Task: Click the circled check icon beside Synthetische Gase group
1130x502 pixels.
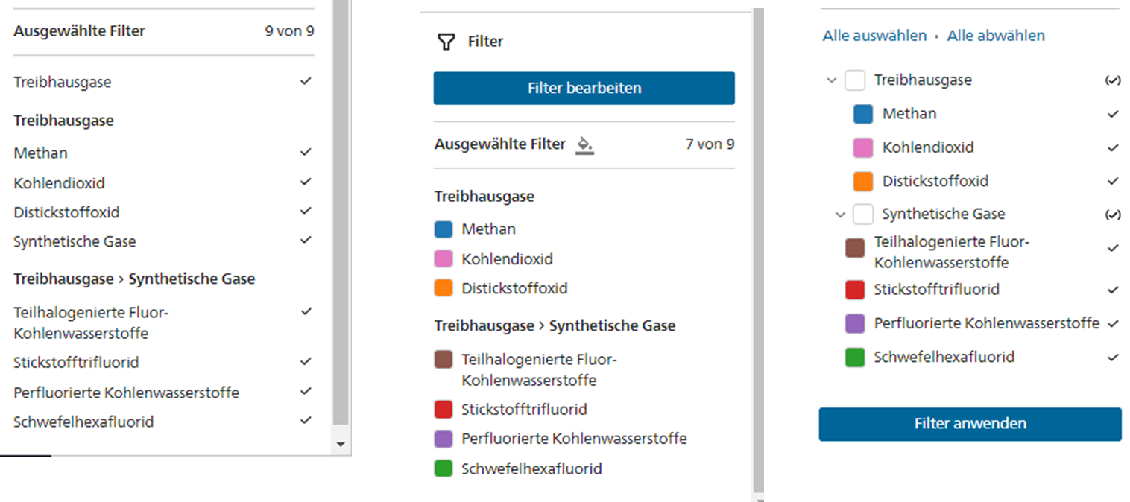Action: pyautogui.click(x=1114, y=214)
